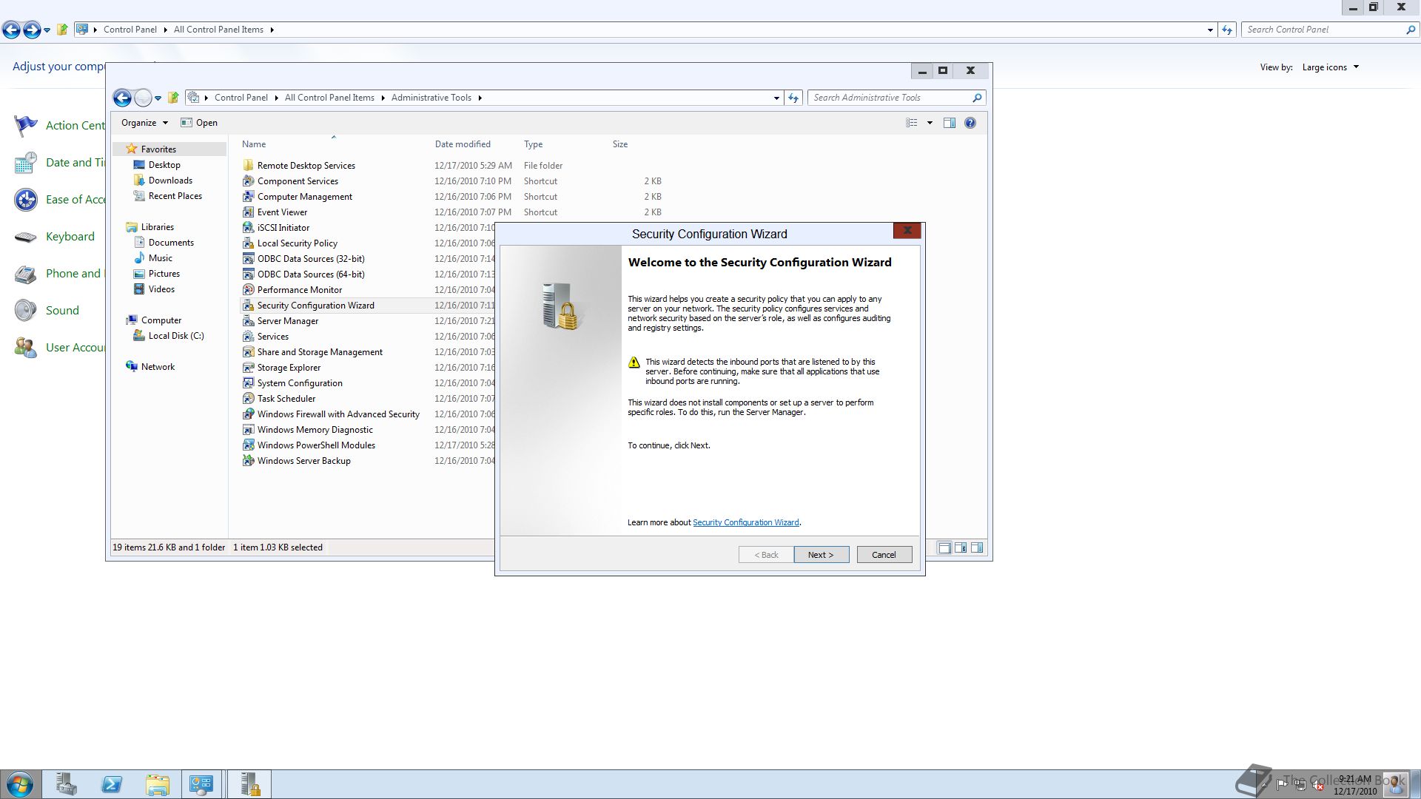Select the Task Scheduler icon
Screen dimensions: 1421x799
coord(249,398)
